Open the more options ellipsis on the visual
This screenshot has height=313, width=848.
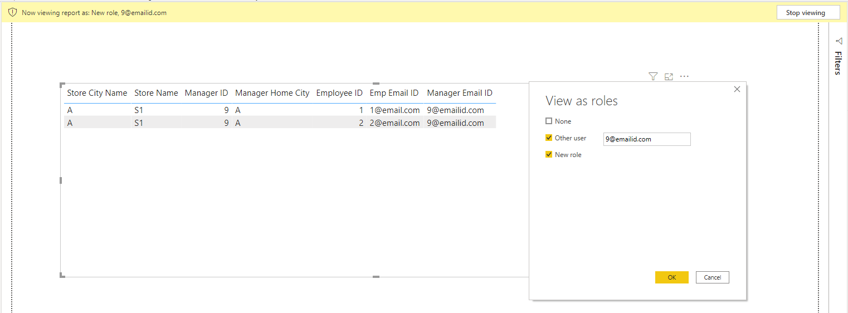point(685,76)
